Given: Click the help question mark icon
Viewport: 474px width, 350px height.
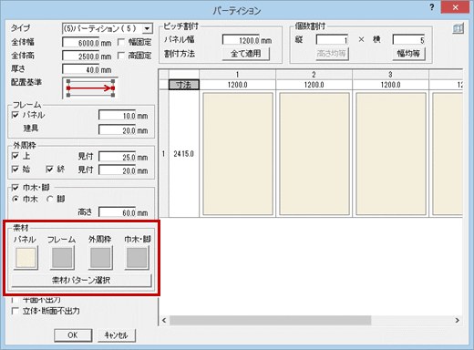Looking at the screenshot, I should pos(432,7).
